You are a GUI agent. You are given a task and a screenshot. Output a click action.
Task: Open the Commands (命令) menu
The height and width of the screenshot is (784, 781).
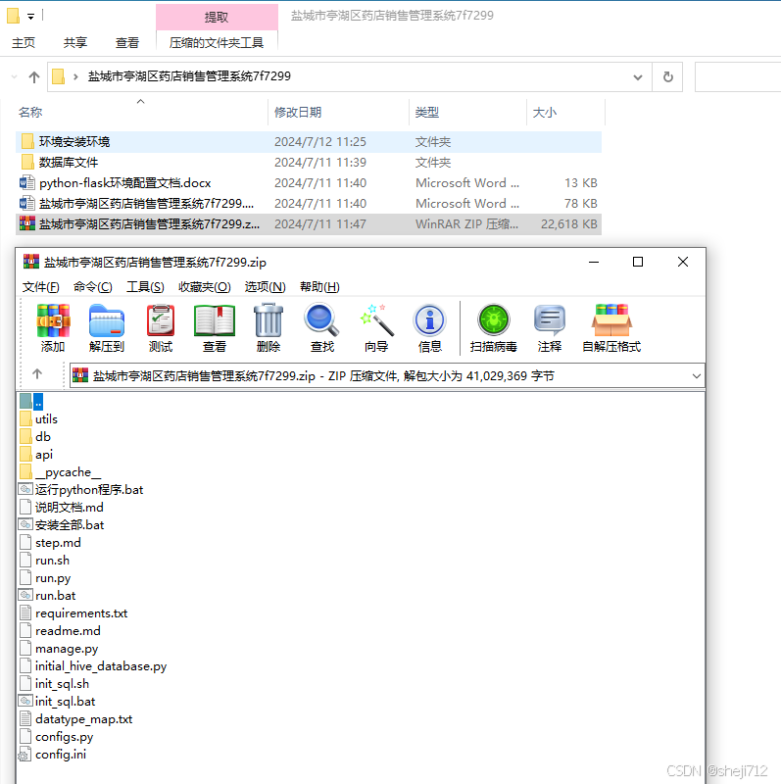[x=92, y=287]
